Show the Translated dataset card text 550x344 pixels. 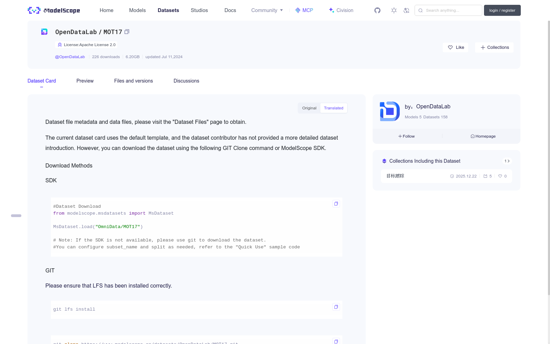tap(333, 108)
